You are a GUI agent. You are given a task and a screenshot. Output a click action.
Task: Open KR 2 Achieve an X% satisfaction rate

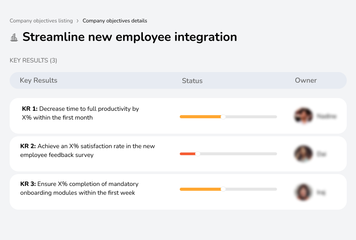pyautogui.click(x=87, y=150)
